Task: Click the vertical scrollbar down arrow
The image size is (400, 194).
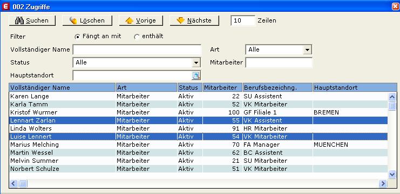Action: [392, 174]
